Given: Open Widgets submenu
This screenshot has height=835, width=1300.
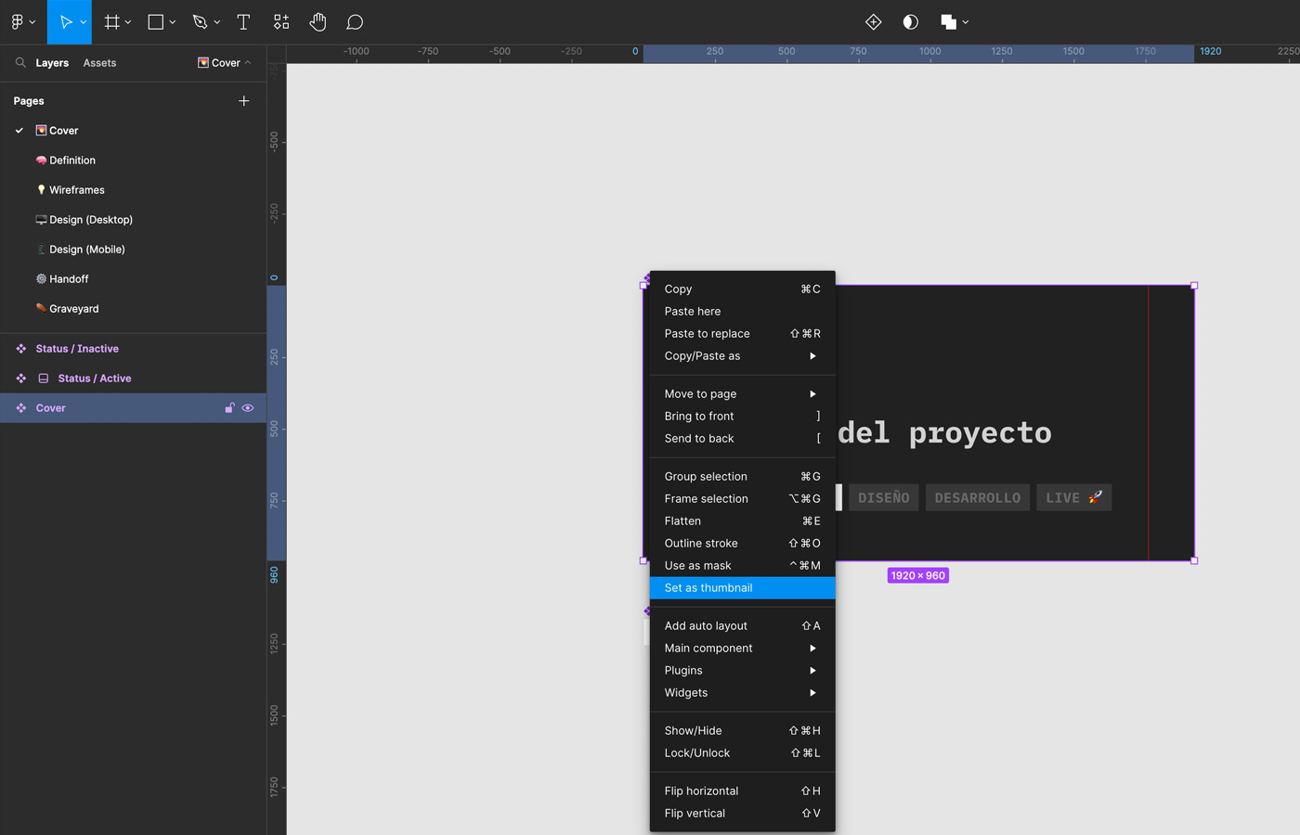Looking at the screenshot, I should 743,693.
